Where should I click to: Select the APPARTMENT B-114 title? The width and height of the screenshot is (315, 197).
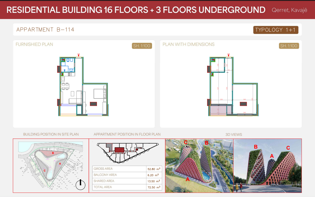[x=46, y=30]
